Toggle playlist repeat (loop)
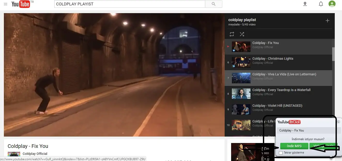342x161 pixels. 232,34
